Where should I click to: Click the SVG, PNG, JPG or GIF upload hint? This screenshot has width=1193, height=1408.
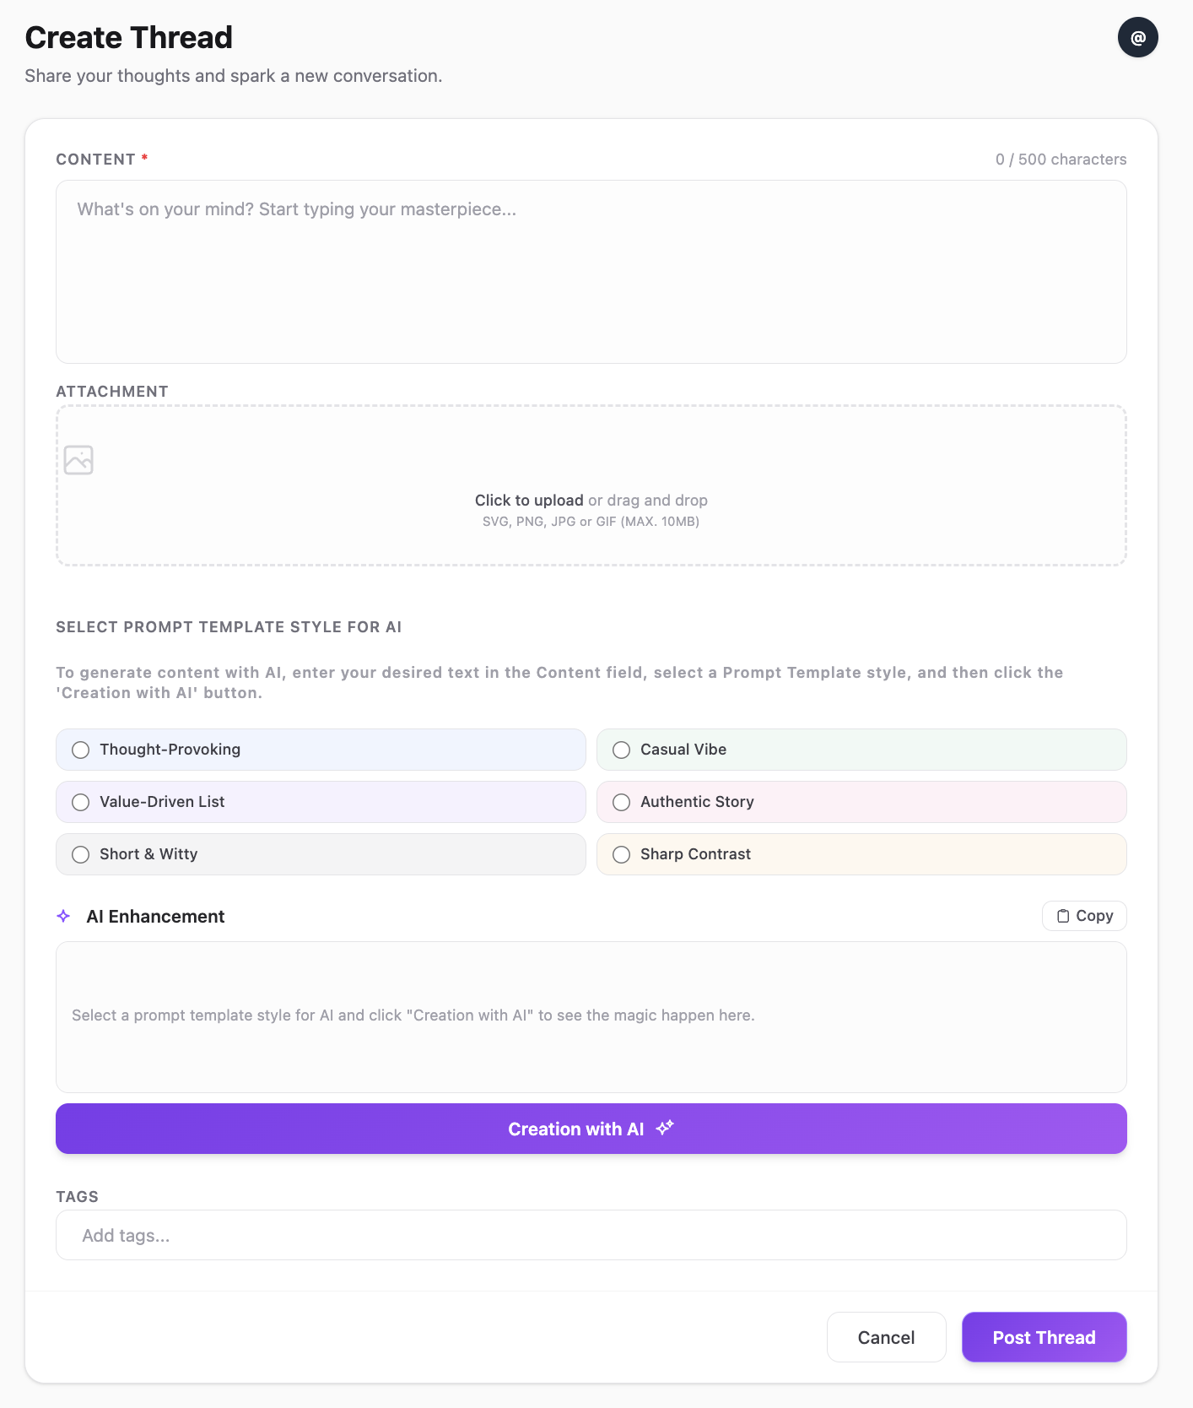[x=591, y=522]
